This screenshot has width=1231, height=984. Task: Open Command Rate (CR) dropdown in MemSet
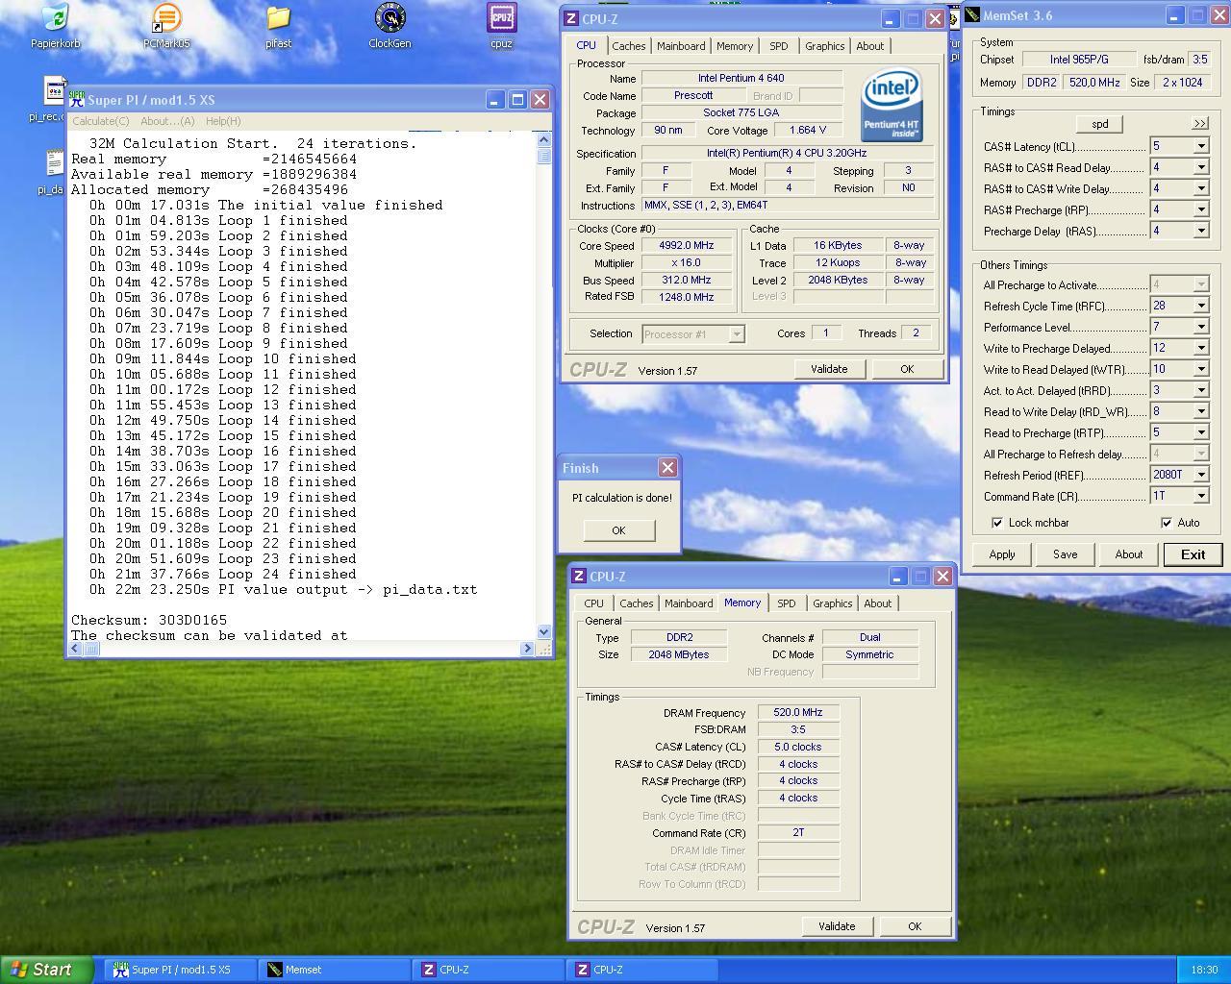1201,496
